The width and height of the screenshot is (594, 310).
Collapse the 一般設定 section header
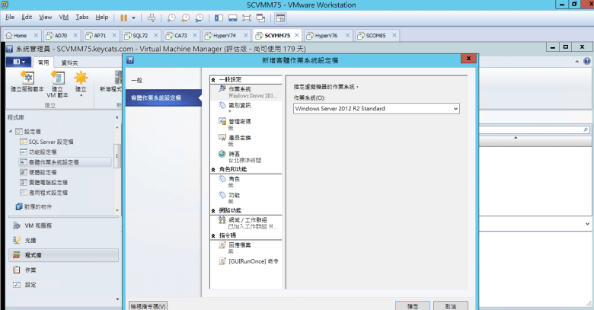(213, 79)
